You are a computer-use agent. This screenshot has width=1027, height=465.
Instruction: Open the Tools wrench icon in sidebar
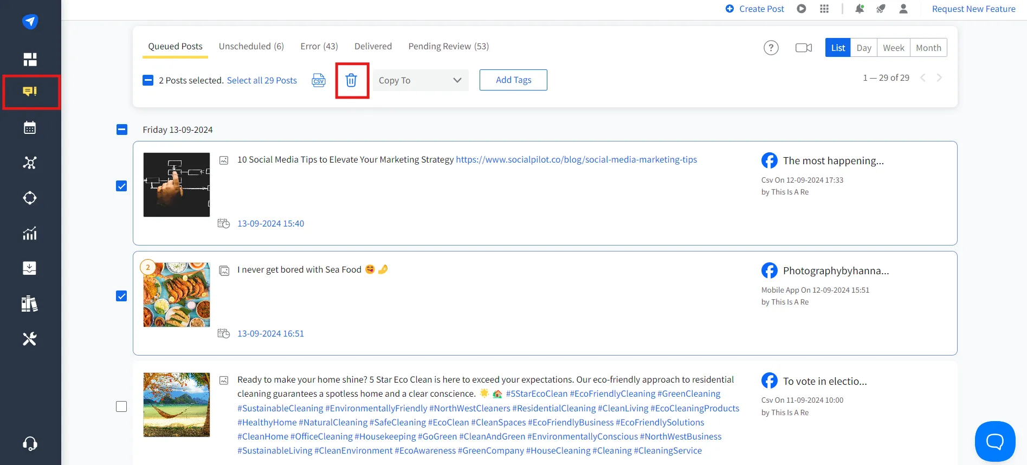(x=30, y=339)
